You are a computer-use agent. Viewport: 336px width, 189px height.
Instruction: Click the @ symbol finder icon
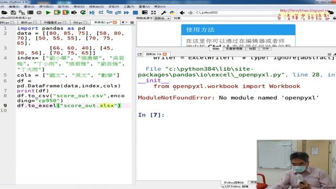pyautogui.click(x=39, y=13)
